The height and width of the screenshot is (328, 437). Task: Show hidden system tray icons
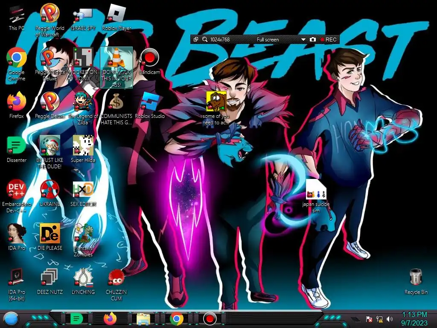355,319
